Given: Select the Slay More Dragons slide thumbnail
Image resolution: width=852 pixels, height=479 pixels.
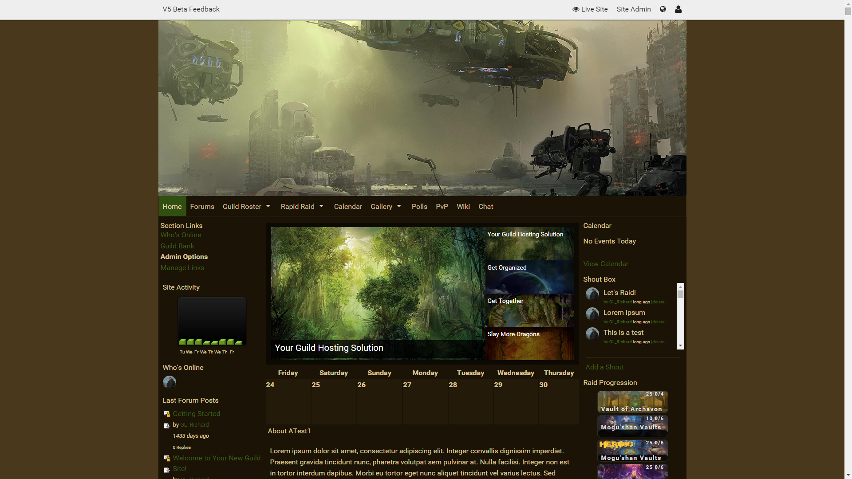Looking at the screenshot, I should pos(529,343).
